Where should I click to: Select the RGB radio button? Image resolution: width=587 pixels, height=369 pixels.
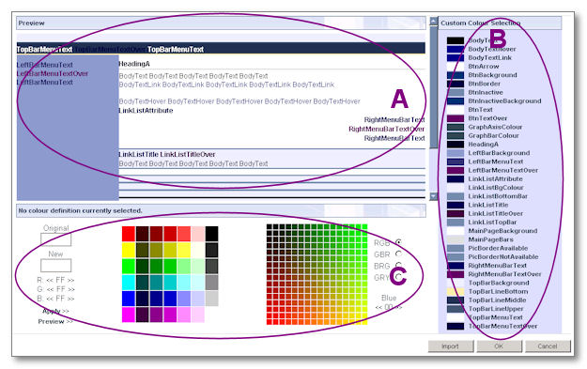tap(398, 242)
